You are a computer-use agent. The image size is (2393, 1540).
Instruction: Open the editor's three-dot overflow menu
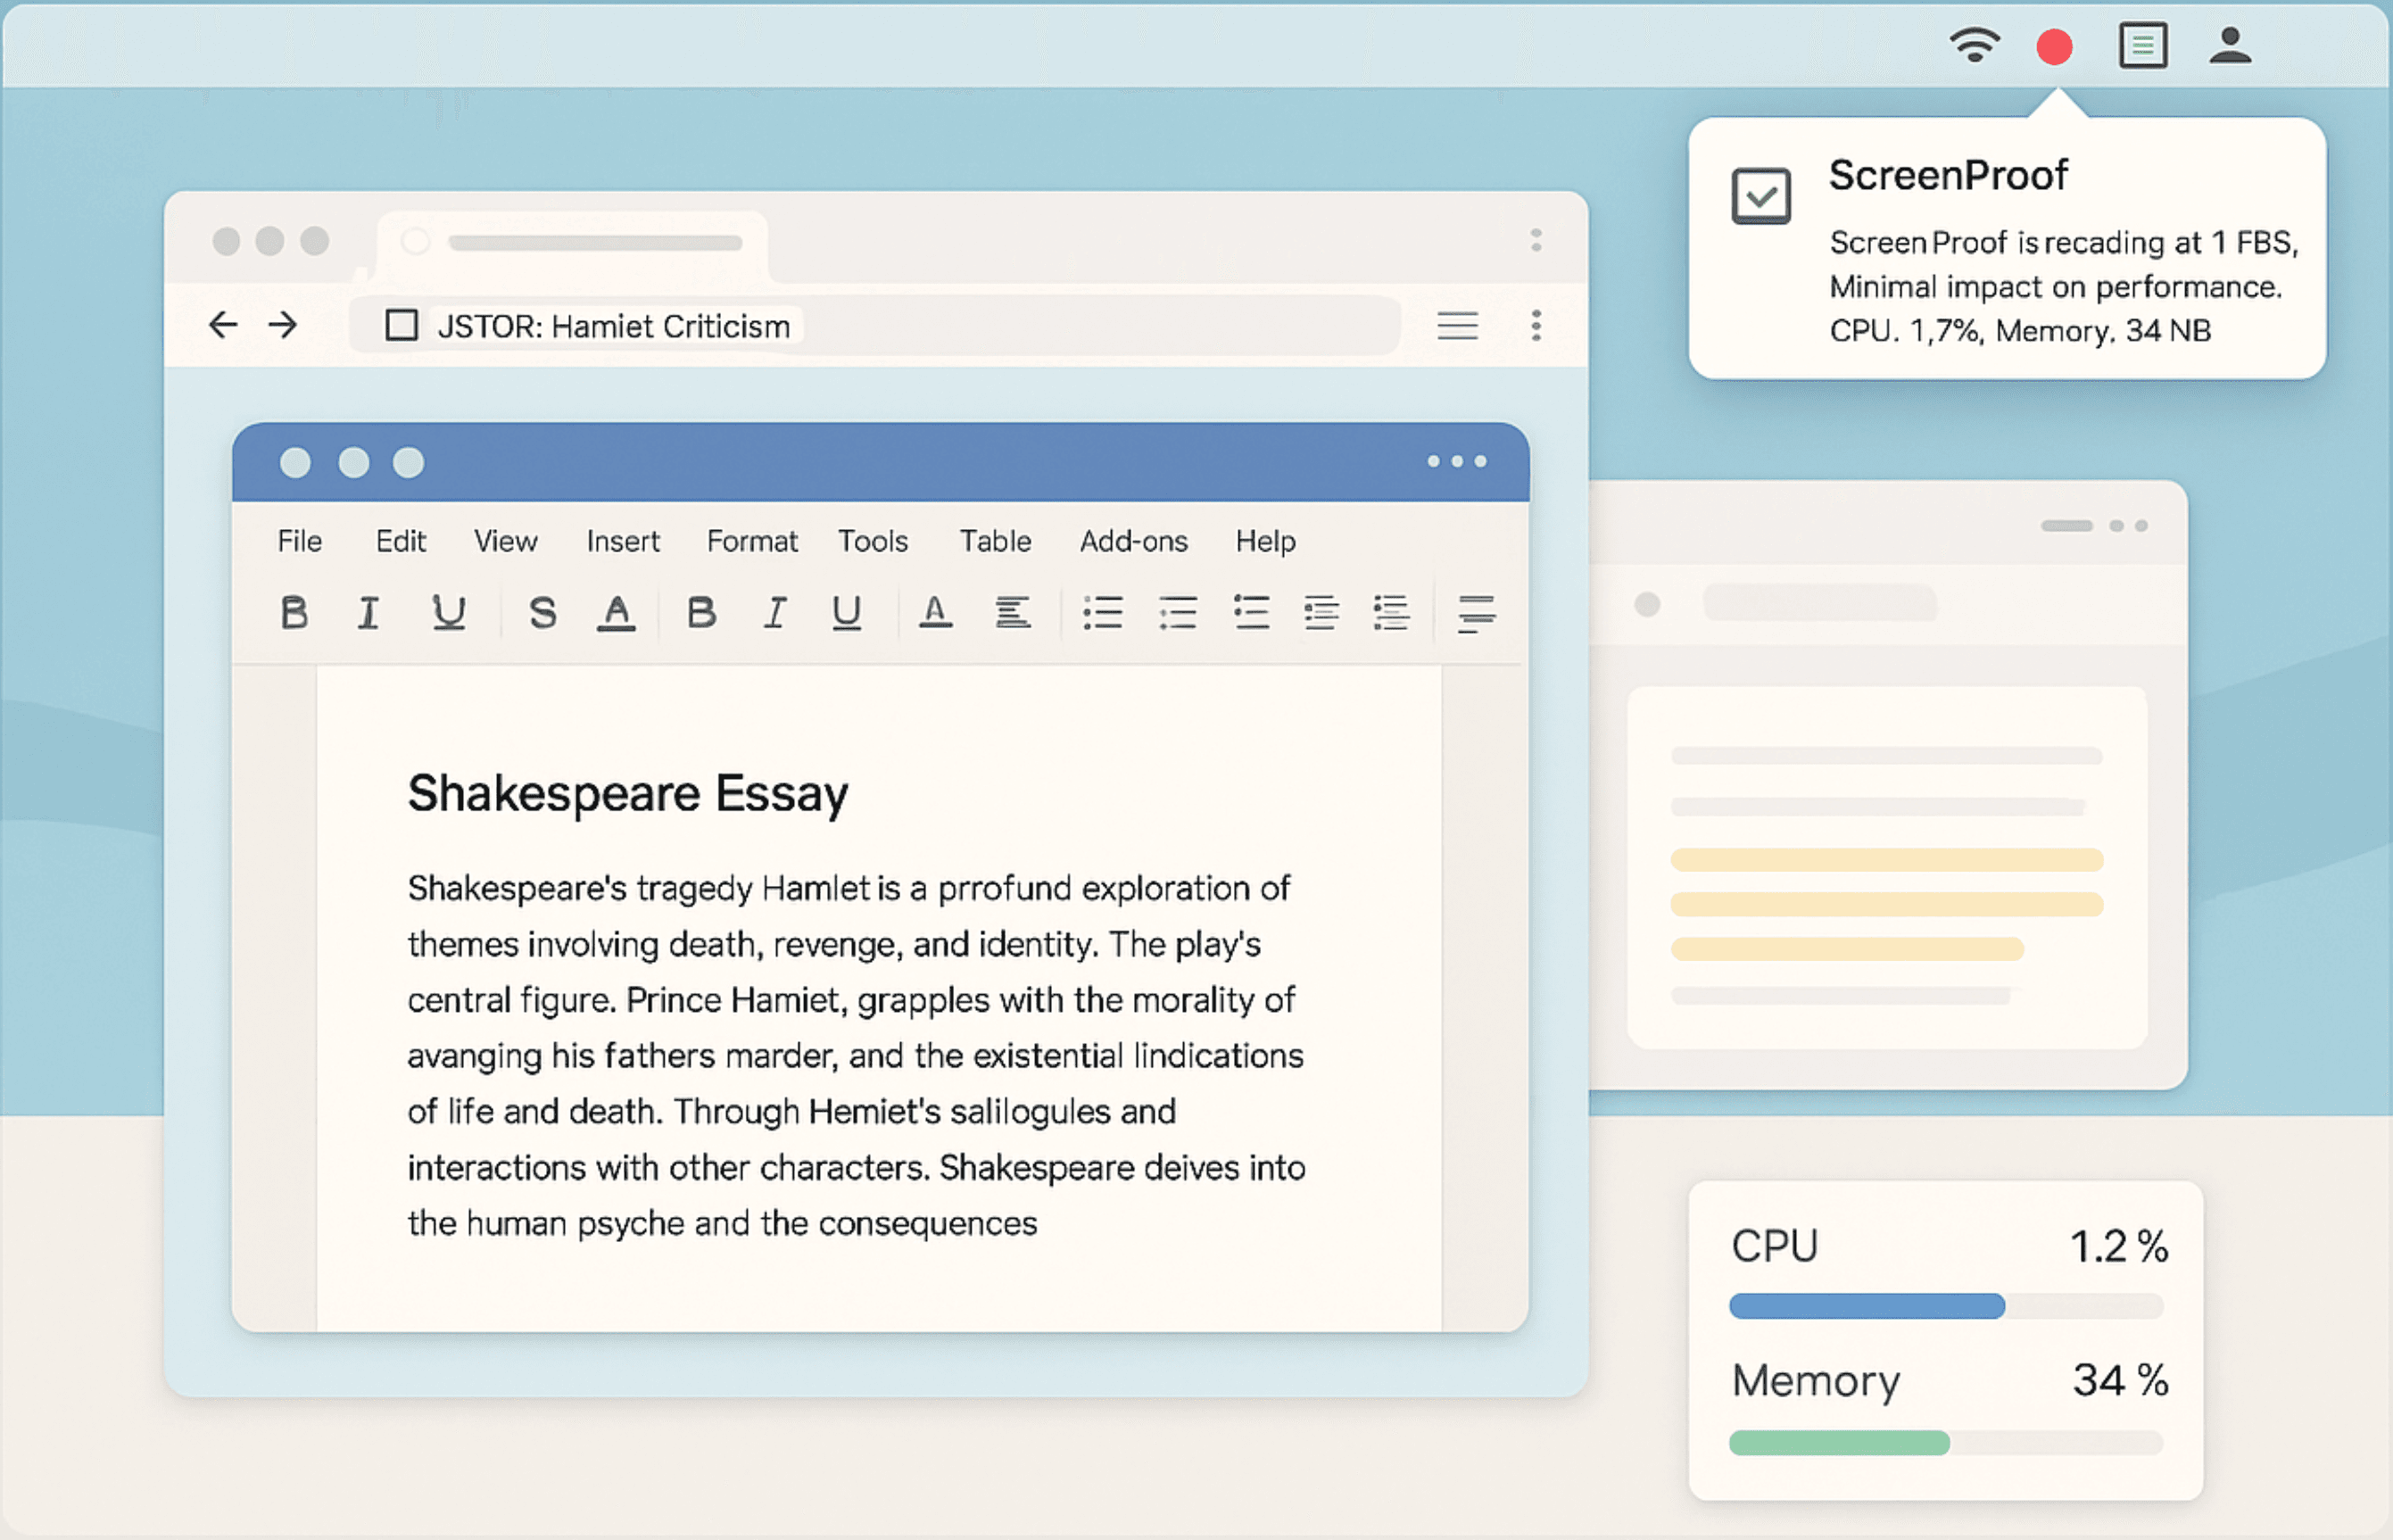(x=1456, y=461)
